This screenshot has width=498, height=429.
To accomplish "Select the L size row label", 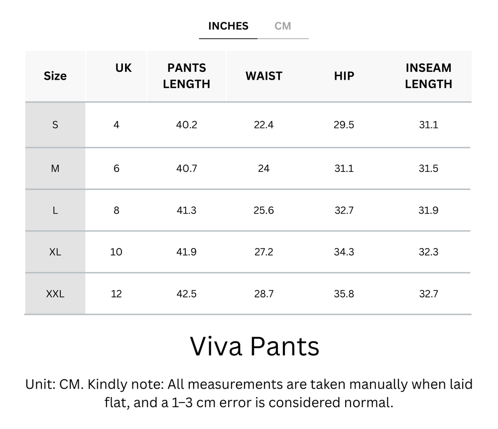I will [55, 210].
